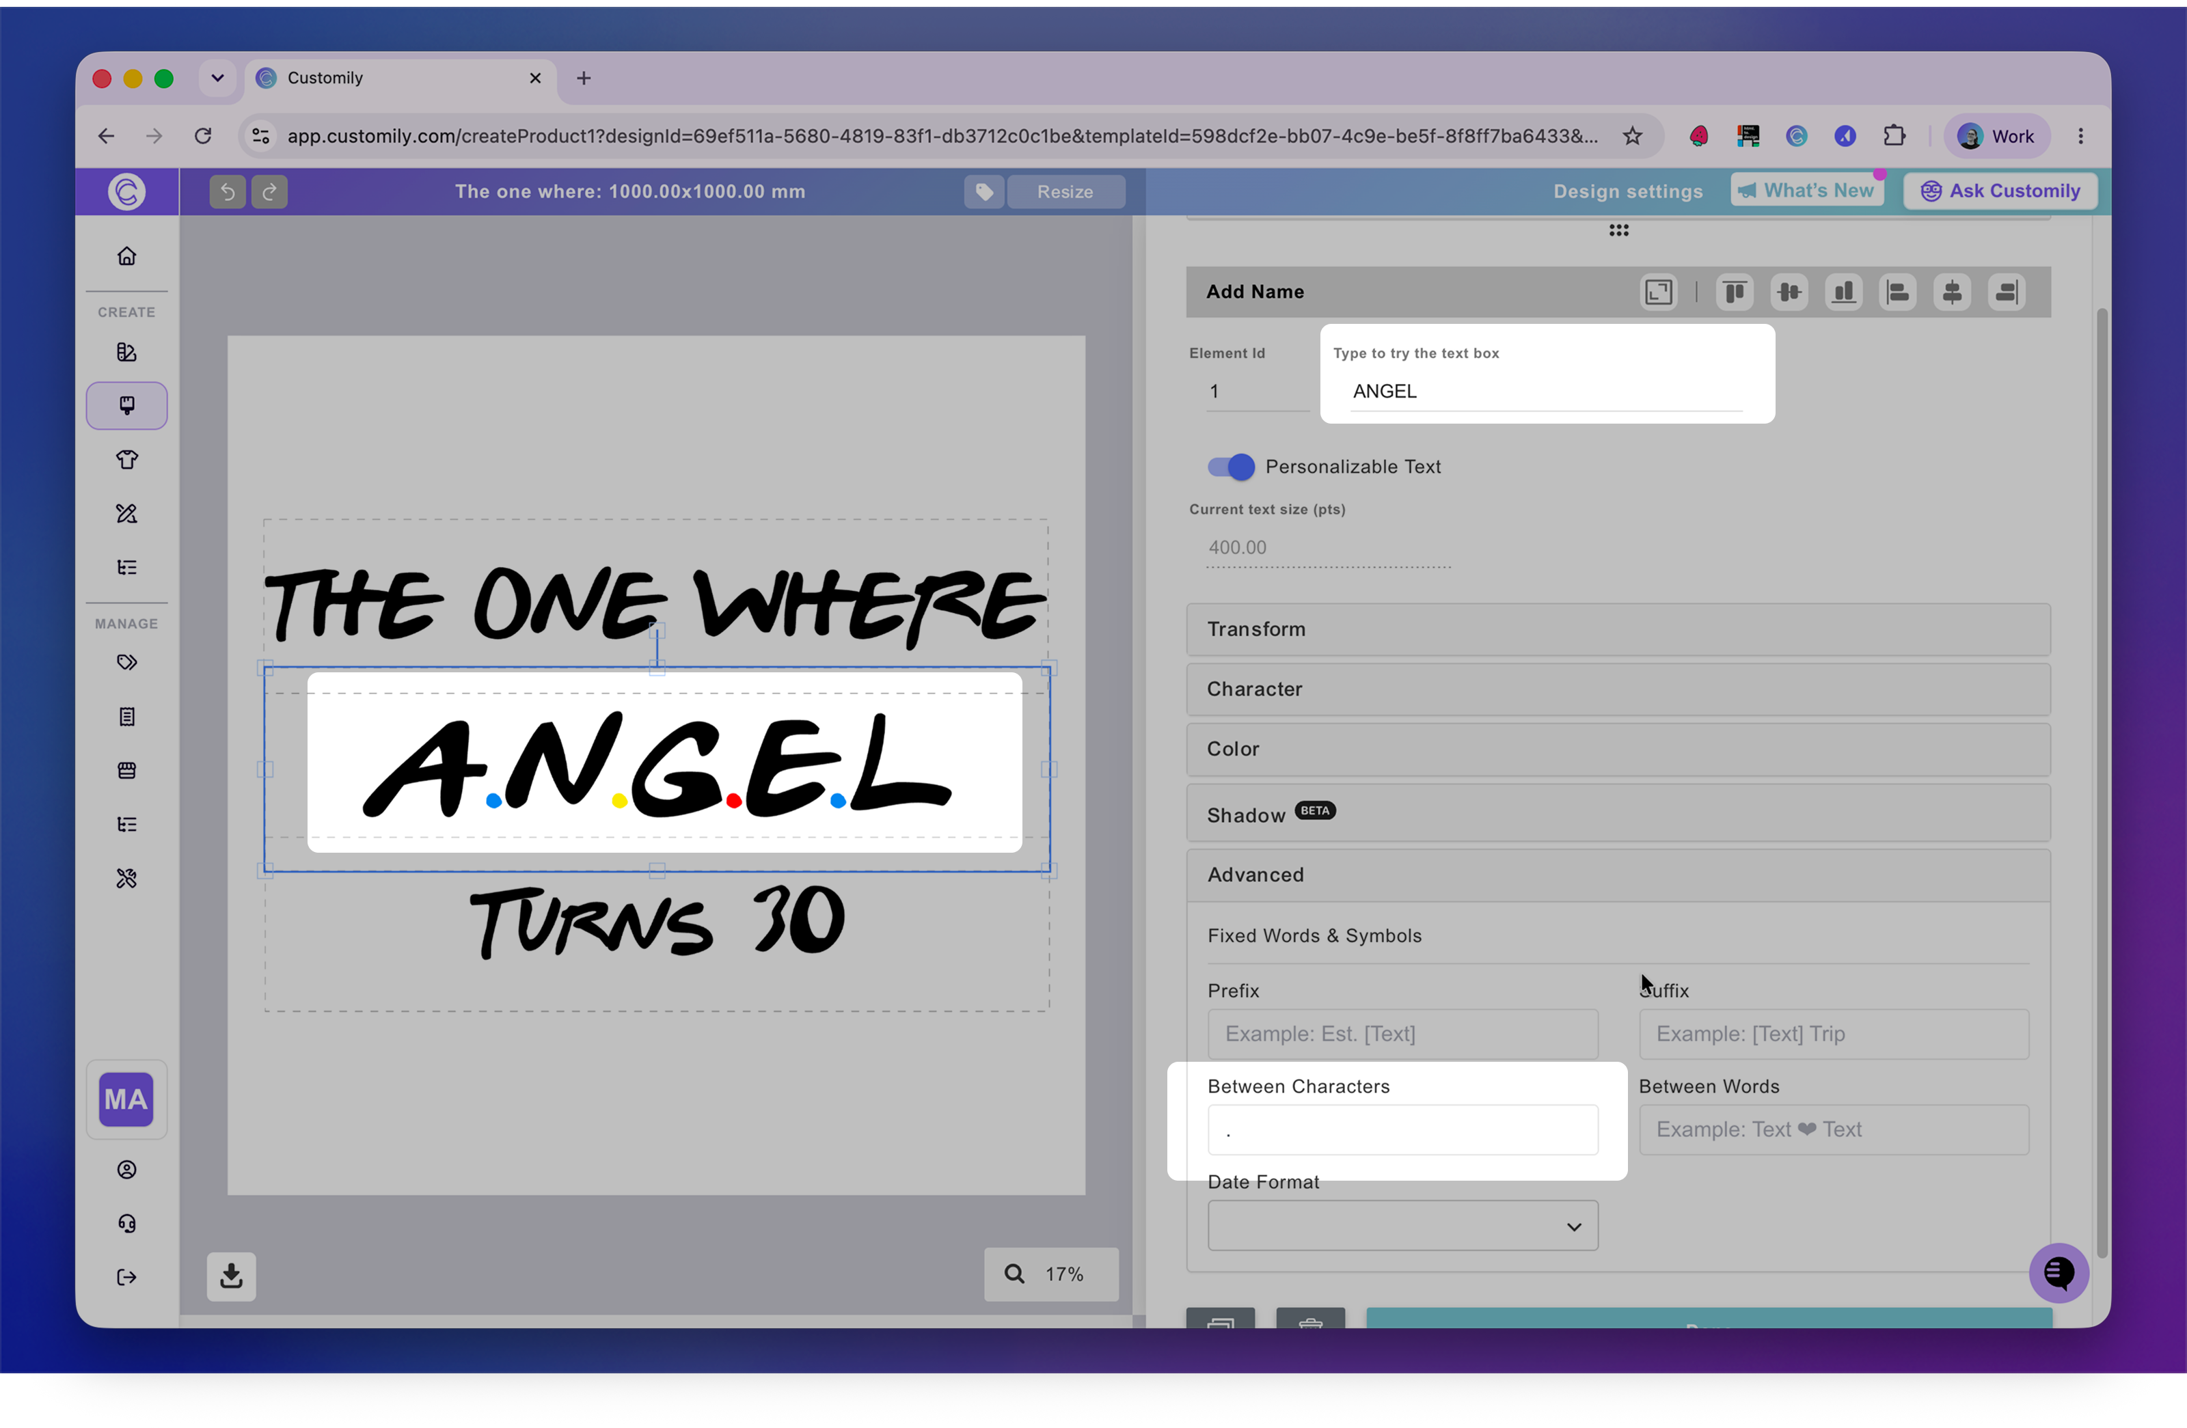The width and height of the screenshot is (2187, 1428).
Task: Click the Between Words input field
Action: [1834, 1130]
